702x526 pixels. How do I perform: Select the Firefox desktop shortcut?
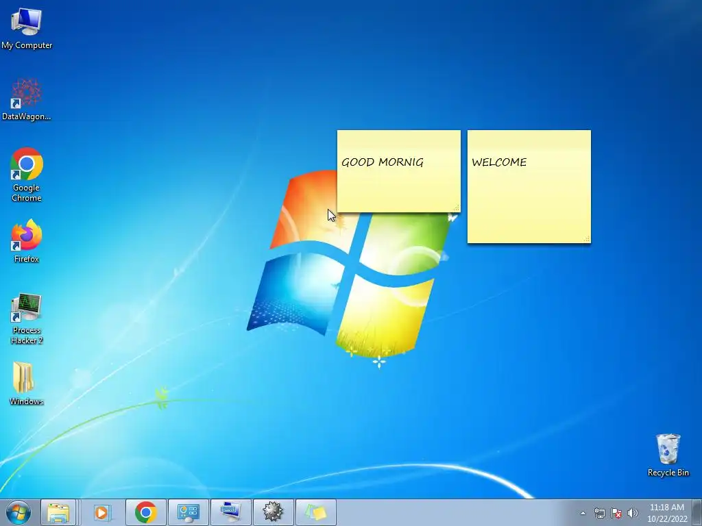tap(27, 240)
